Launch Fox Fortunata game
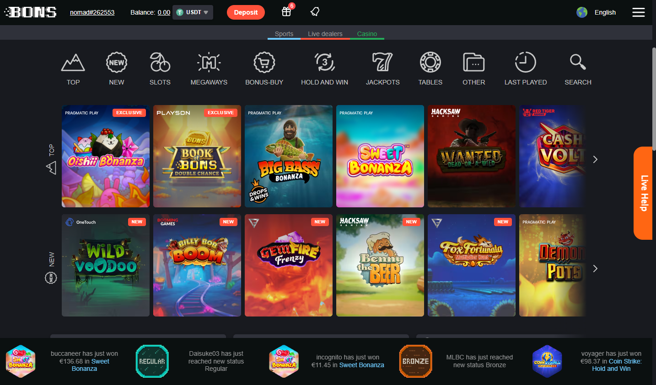 [x=472, y=265]
